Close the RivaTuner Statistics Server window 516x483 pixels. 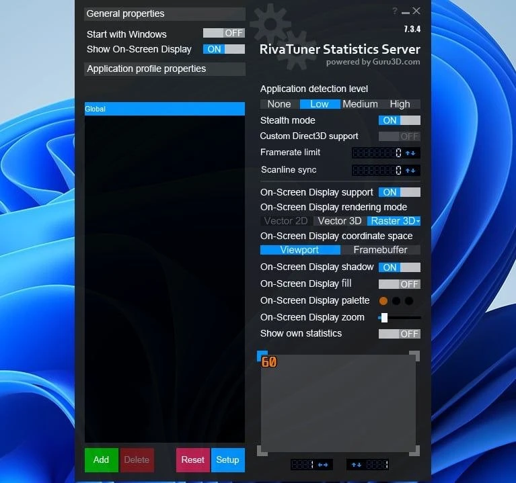[x=416, y=11]
